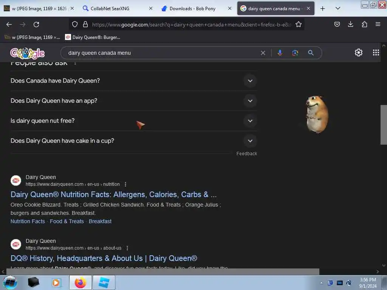List all tabs with the dropdown arrow
Image resolution: width=387 pixels, height=290 pixels.
pyautogui.click(x=338, y=8)
